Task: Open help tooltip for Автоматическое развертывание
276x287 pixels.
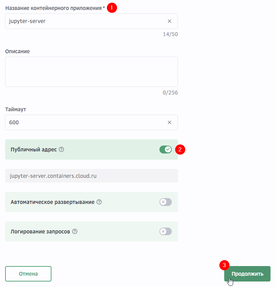Action: pos(99,202)
